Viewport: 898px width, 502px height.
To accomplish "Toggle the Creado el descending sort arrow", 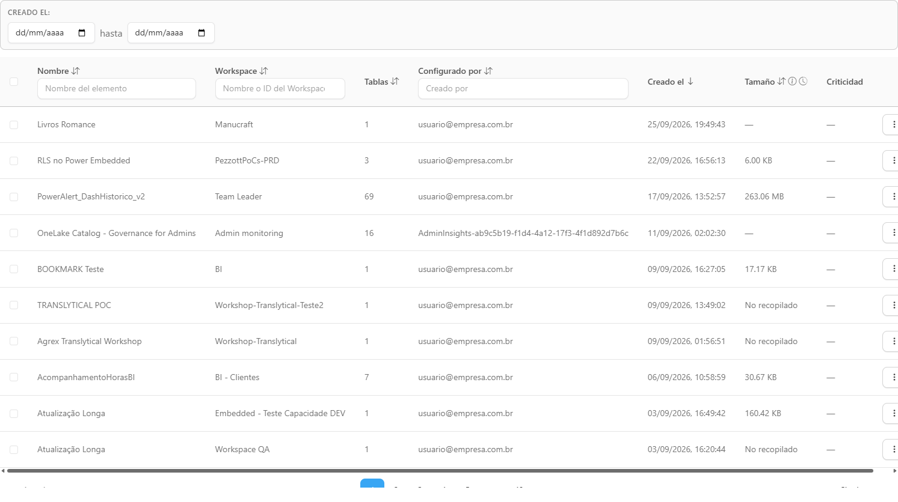I will [690, 82].
